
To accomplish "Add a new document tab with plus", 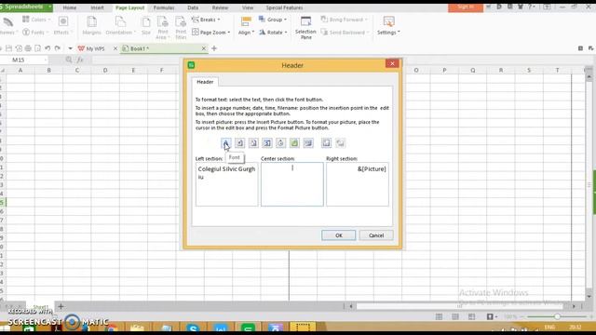I will coord(214,48).
